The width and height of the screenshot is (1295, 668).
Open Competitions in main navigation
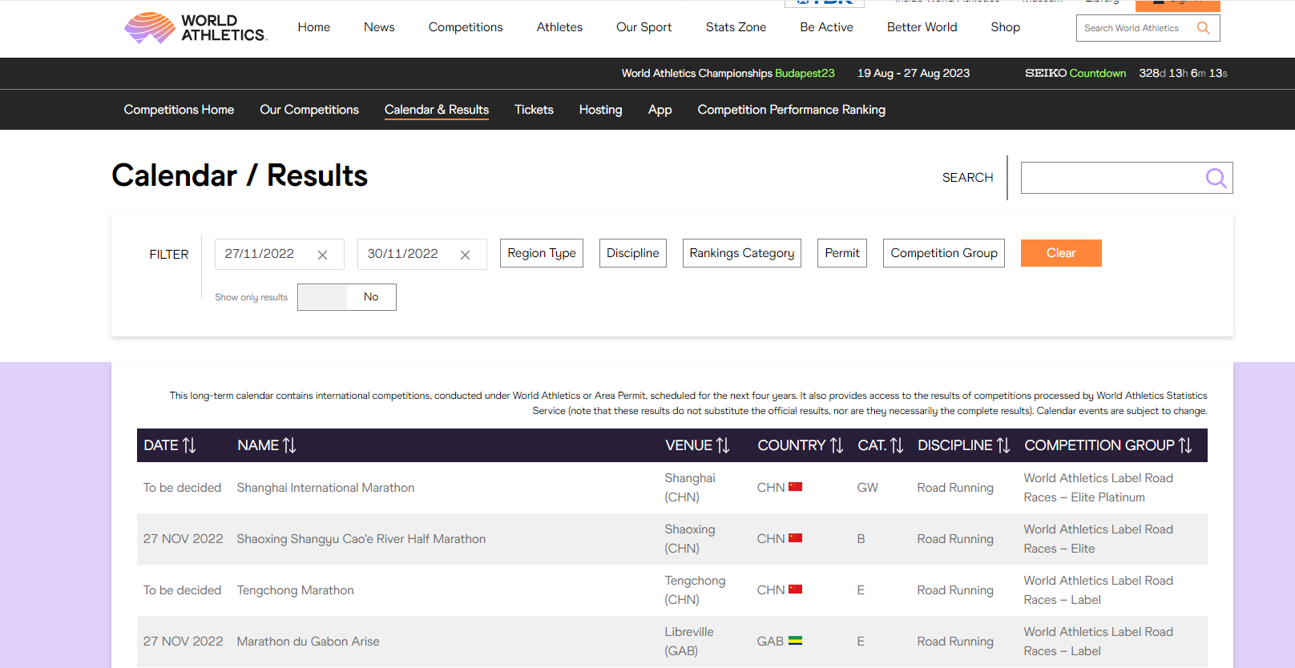pyautogui.click(x=466, y=27)
